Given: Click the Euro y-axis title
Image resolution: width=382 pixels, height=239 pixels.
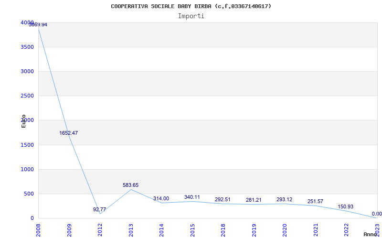Looking at the screenshot, I should 23,120.
